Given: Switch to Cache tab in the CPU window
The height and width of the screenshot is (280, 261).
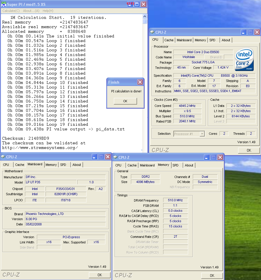Looking at the screenshot, I should 169,40.
